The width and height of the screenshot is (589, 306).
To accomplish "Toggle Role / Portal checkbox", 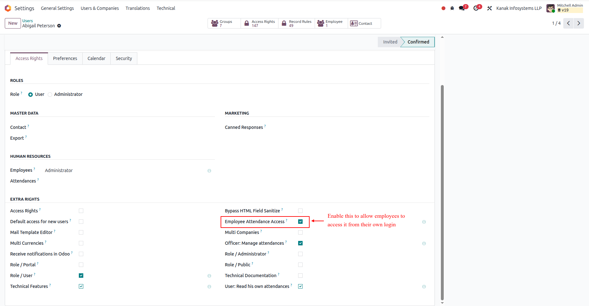I will 81,265.
